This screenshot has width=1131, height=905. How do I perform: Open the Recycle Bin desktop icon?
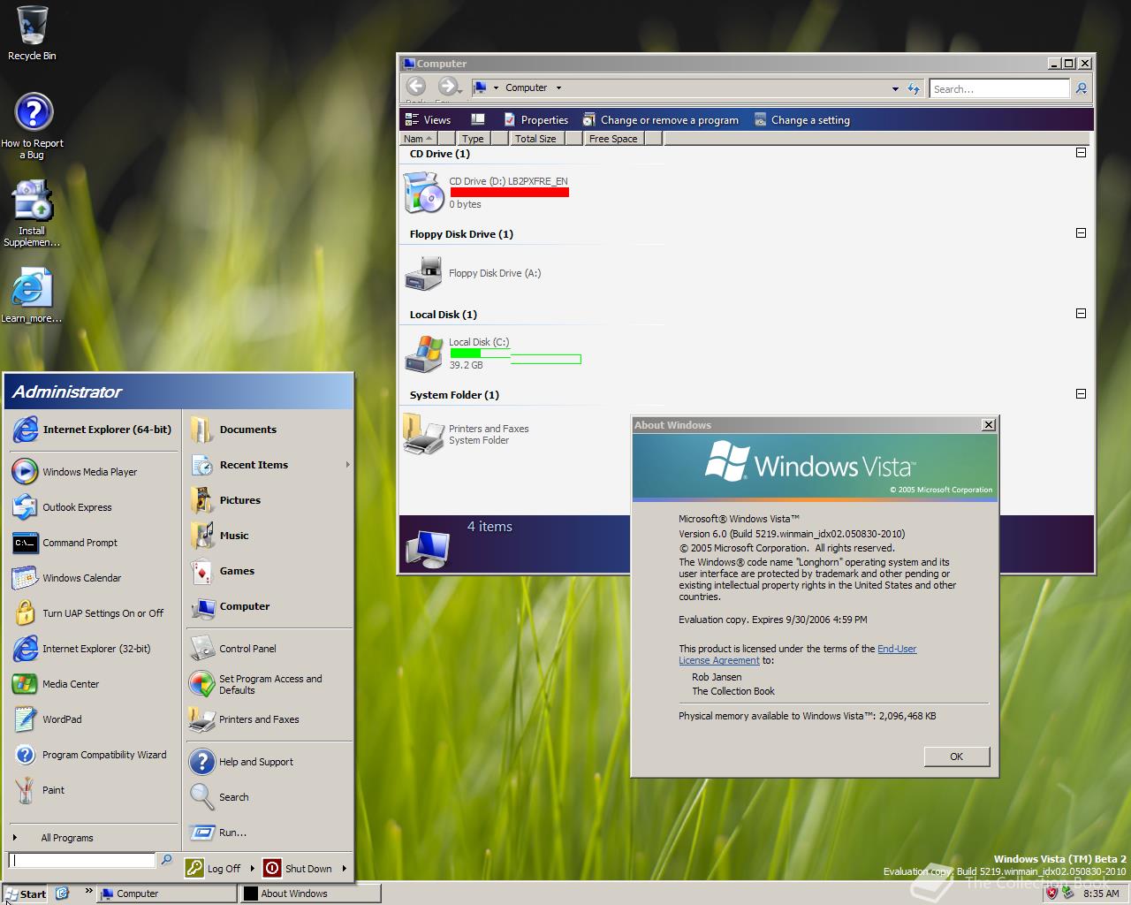click(32, 34)
